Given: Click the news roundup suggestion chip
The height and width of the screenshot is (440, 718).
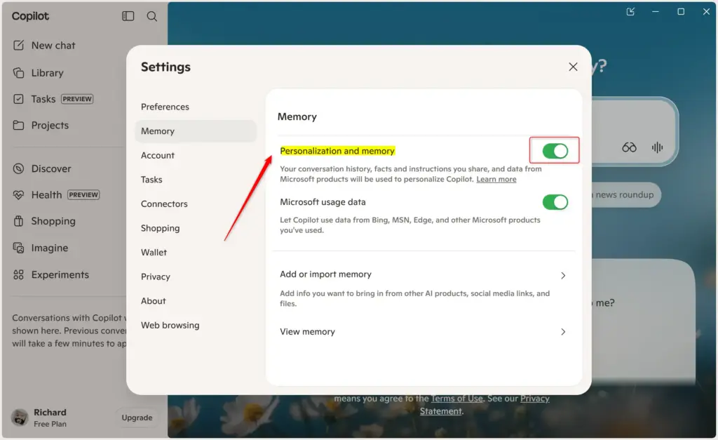Looking at the screenshot, I should pos(625,195).
